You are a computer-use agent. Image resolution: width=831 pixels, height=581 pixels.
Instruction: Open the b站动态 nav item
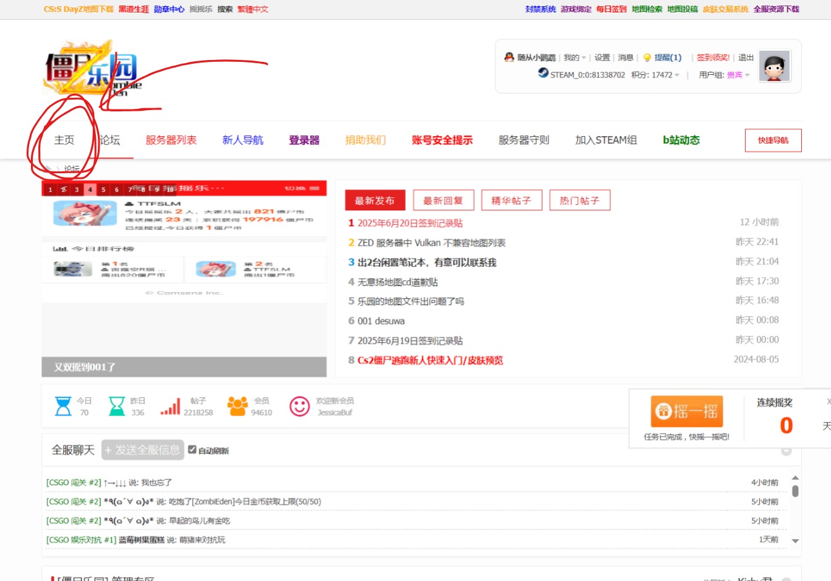pos(681,140)
